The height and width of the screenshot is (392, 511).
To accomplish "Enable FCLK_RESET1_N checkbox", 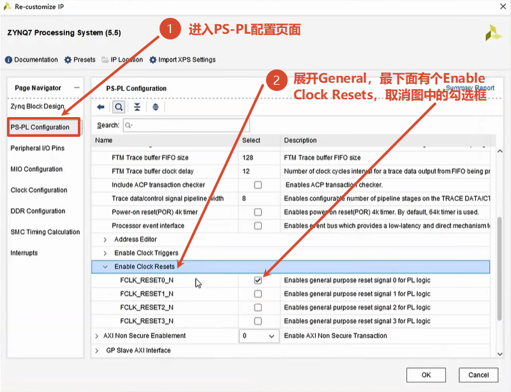I will point(258,294).
